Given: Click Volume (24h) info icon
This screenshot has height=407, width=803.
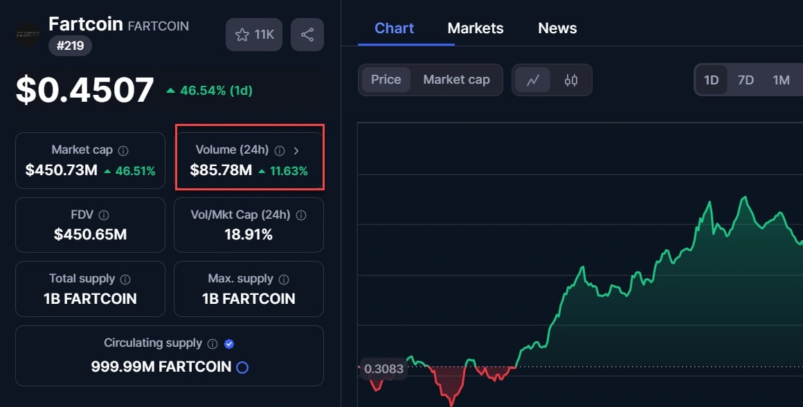Looking at the screenshot, I should (x=280, y=150).
